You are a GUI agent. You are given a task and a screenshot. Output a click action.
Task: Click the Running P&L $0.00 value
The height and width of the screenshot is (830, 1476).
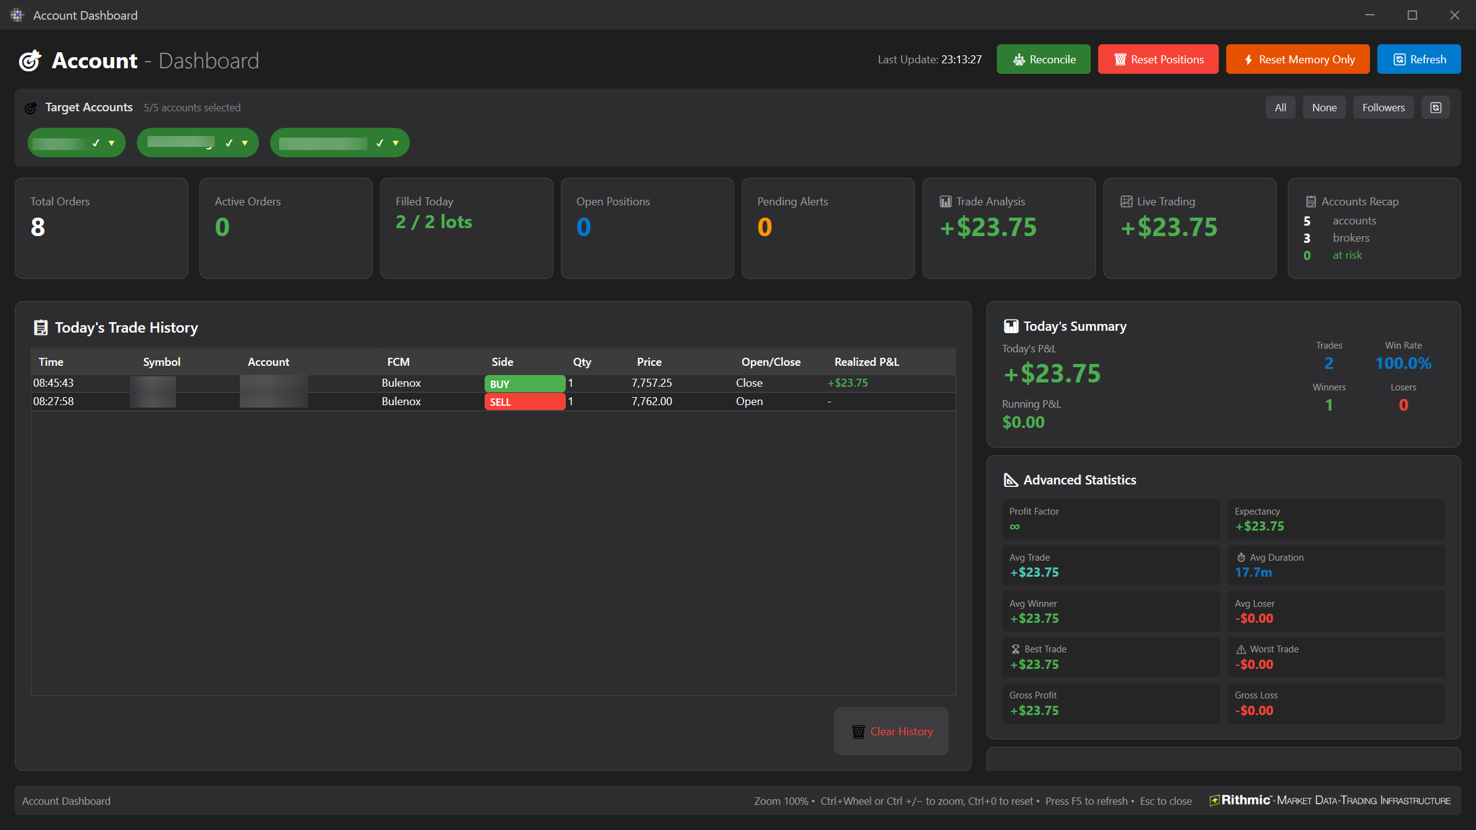coord(1023,422)
